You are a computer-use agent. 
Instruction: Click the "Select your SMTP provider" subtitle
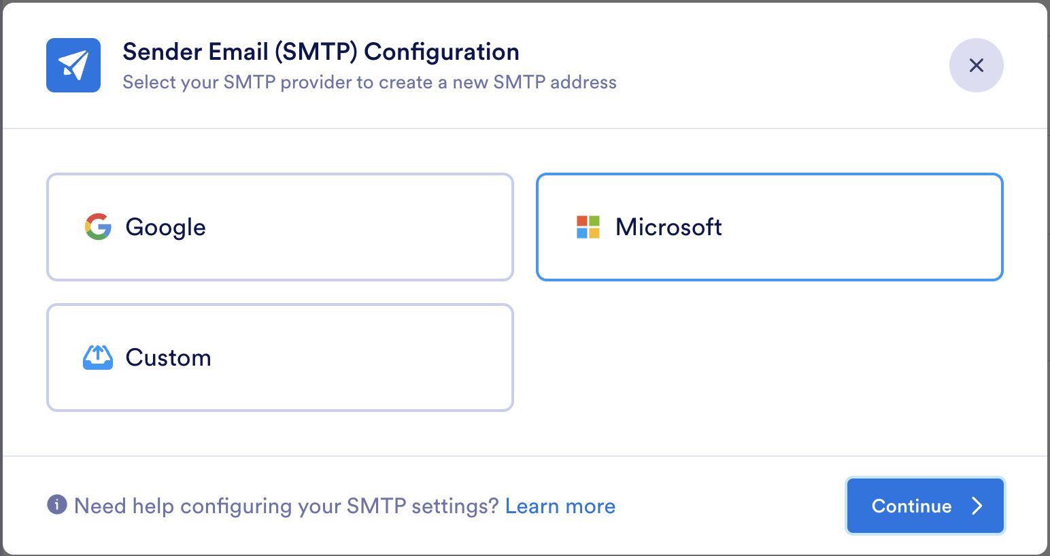369,82
